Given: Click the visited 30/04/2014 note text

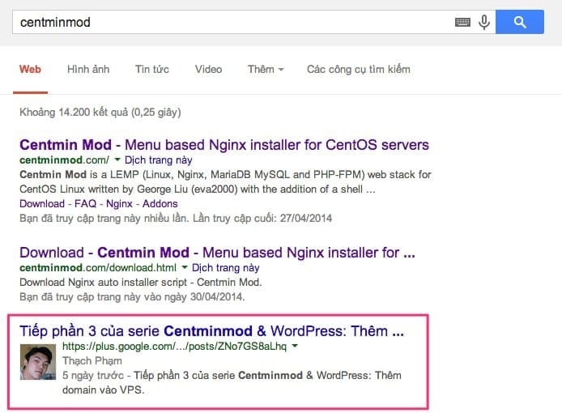Looking at the screenshot, I should tap(132, 297).
